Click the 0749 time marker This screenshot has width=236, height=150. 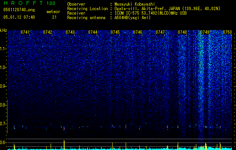point(205,32)
